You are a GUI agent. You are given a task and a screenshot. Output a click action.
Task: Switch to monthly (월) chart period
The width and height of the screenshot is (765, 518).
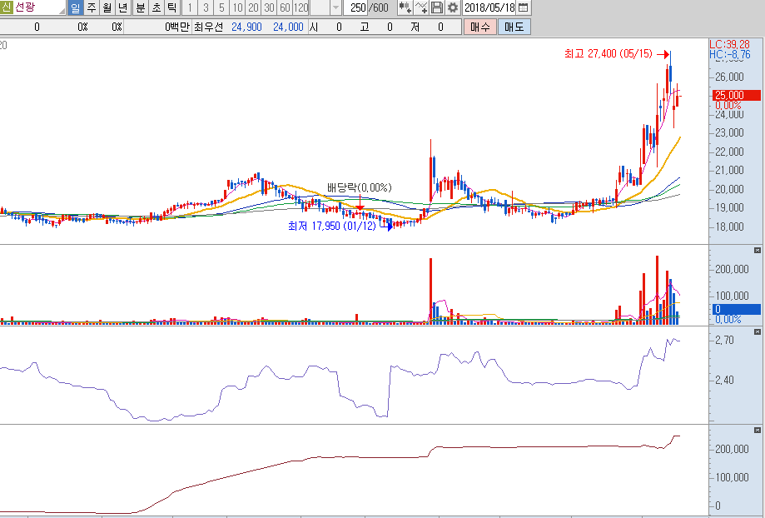[x=107, y=7]
